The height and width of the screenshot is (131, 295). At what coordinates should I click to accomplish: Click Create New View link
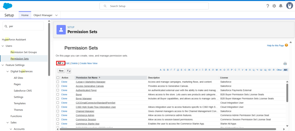(88, 63)
